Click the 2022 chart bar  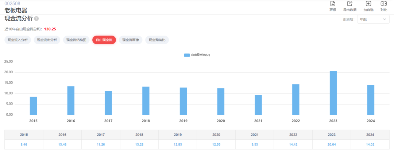(296, 99)
